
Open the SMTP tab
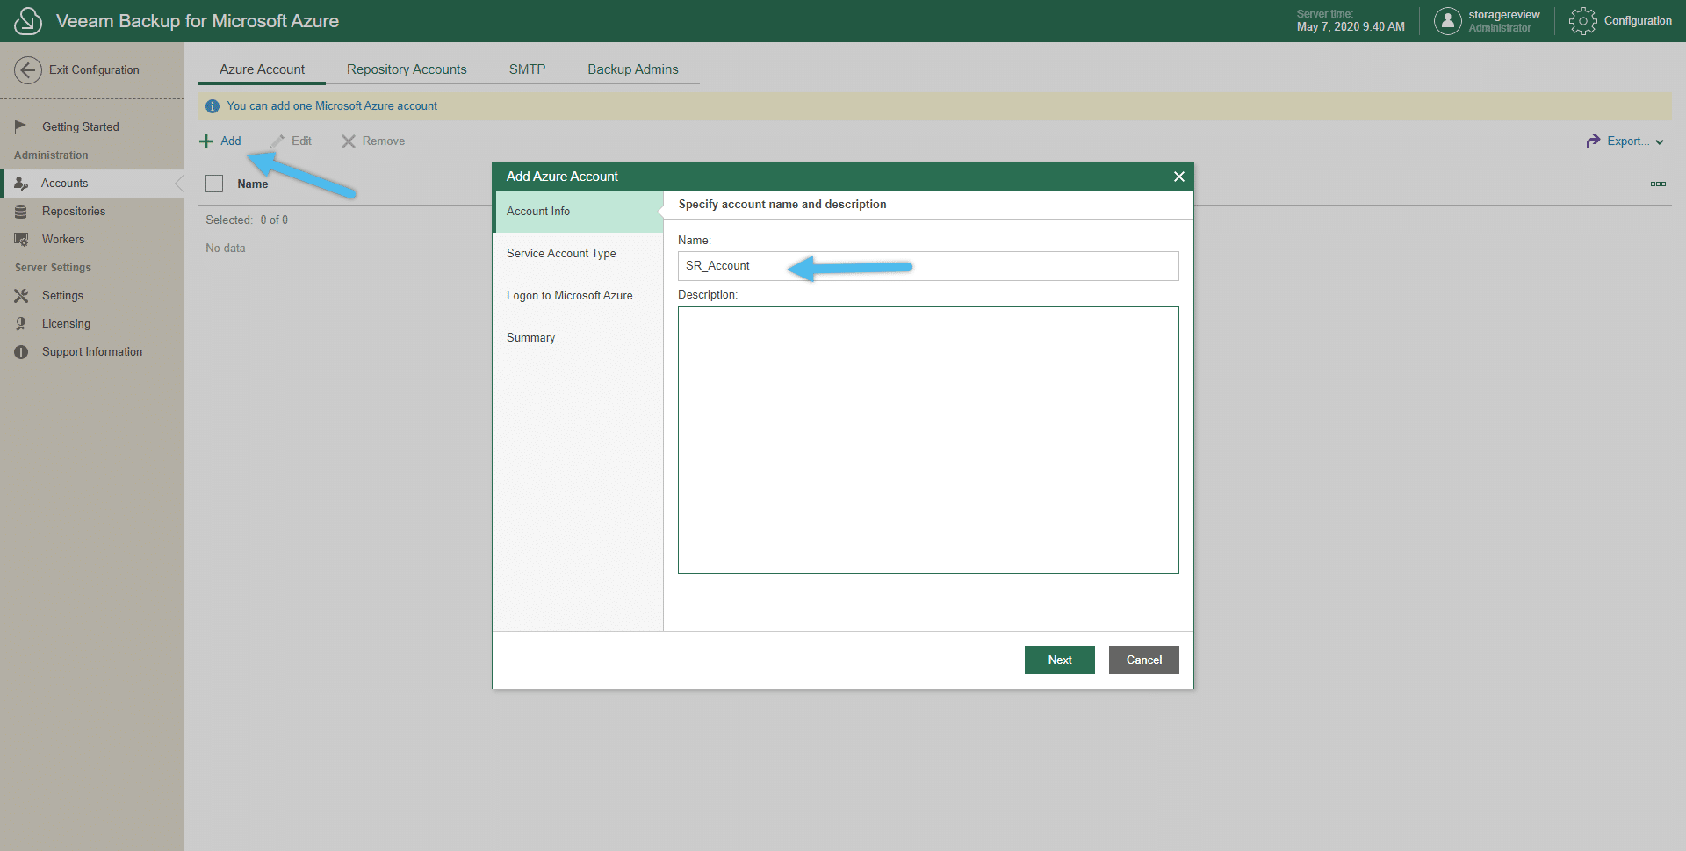[527, 69]
